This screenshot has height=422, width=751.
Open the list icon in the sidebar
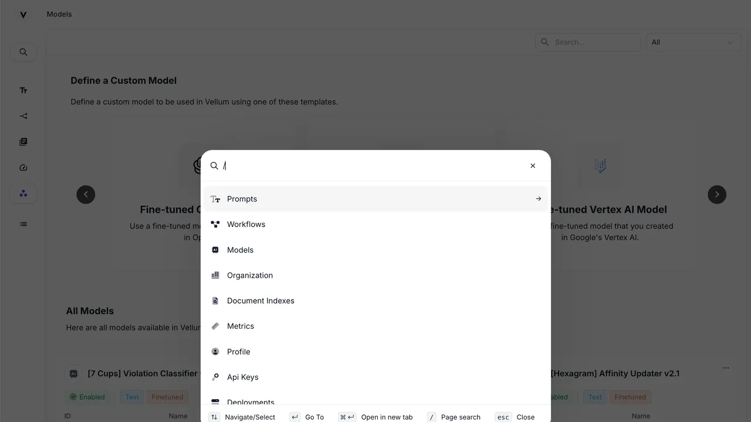click(23, 224)
